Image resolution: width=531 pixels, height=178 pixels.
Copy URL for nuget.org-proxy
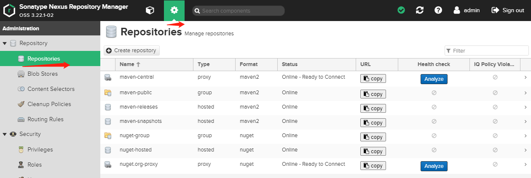pyautogui.click(x=373, y=166)
